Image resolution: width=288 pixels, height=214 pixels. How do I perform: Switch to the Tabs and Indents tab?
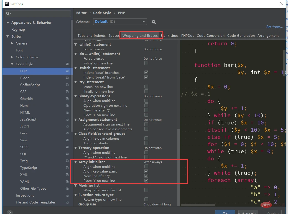click(x=91, y=36)
